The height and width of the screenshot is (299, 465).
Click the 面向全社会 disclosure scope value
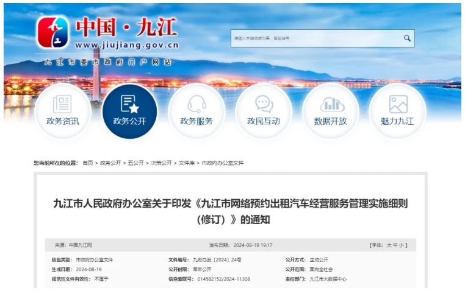[x=321, y=269]
